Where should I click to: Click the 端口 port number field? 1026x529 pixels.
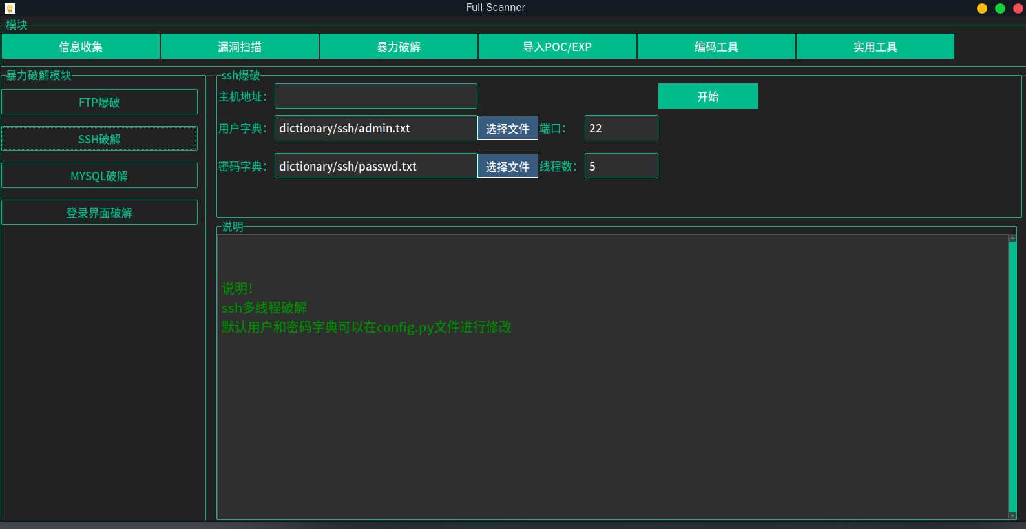(x=621, y=128)
